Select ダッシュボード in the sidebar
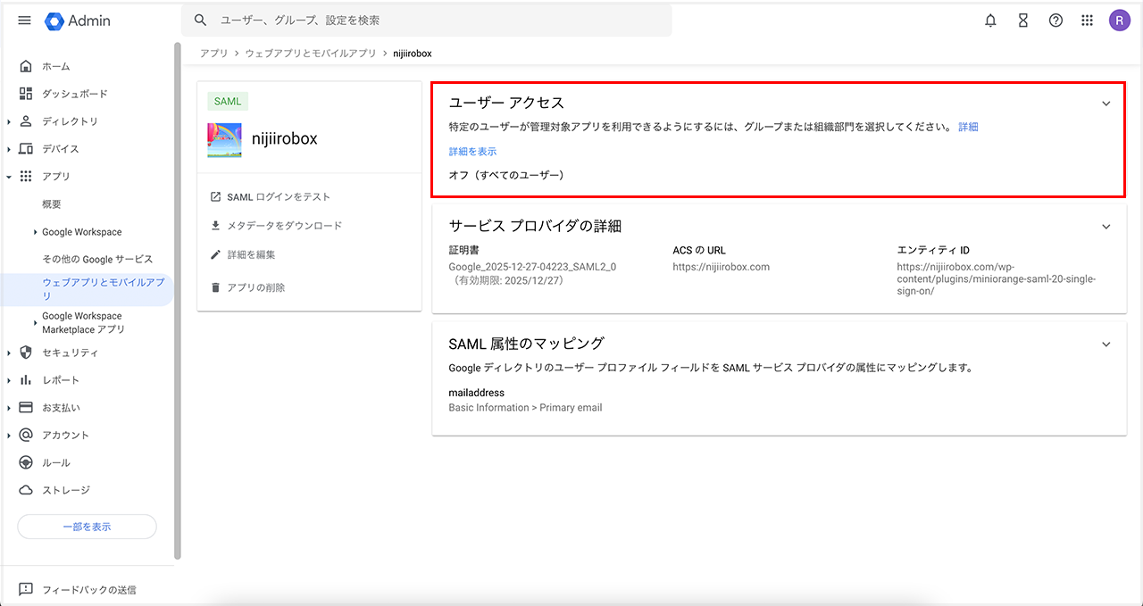The width and height of the screenshot is (1143, 606). tap(74, 94)
